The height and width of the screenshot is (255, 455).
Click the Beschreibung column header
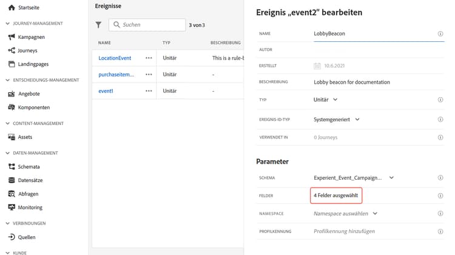[226, 42]
